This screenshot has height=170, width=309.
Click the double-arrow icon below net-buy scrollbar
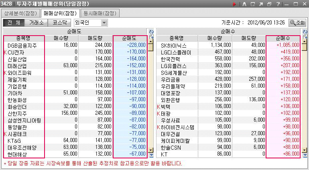click(305, 156)
